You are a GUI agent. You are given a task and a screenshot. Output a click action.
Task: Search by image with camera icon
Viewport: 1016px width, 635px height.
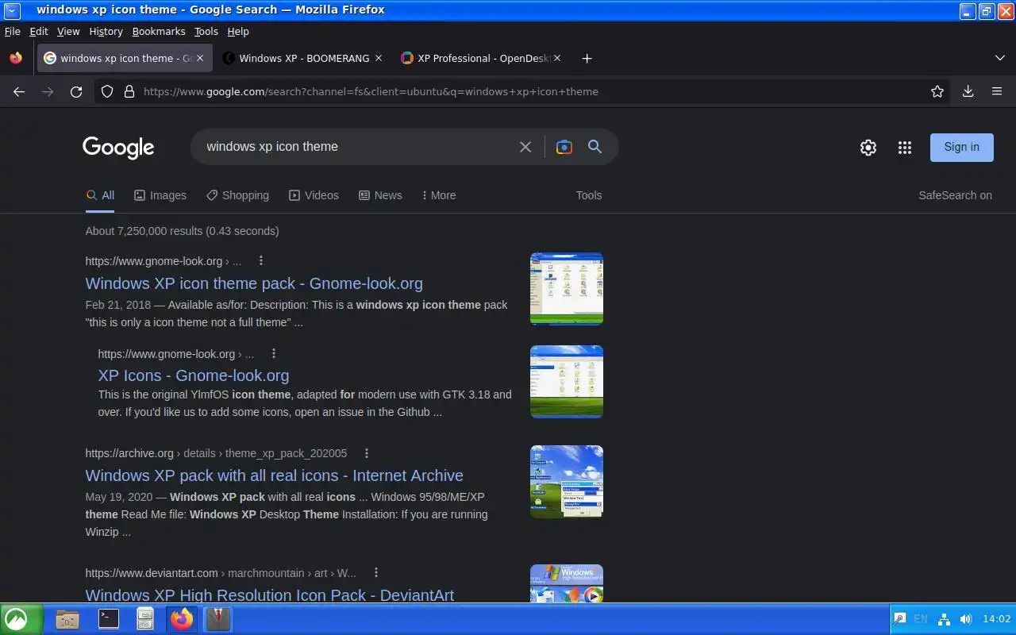564,147
